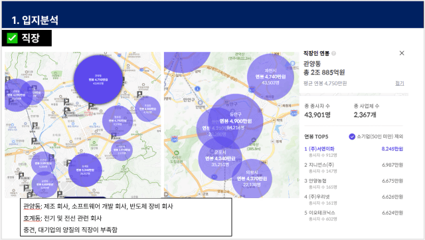Collapse the panel via 접기 link
Image resolution: width=425 pixels, height=240 pixels.
[x=400, y=83]
